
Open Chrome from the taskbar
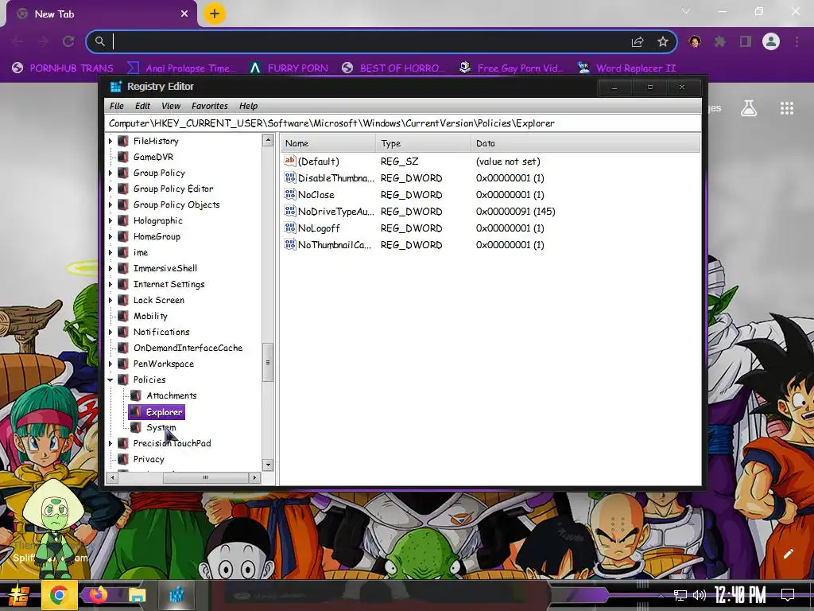click(59, 595)
